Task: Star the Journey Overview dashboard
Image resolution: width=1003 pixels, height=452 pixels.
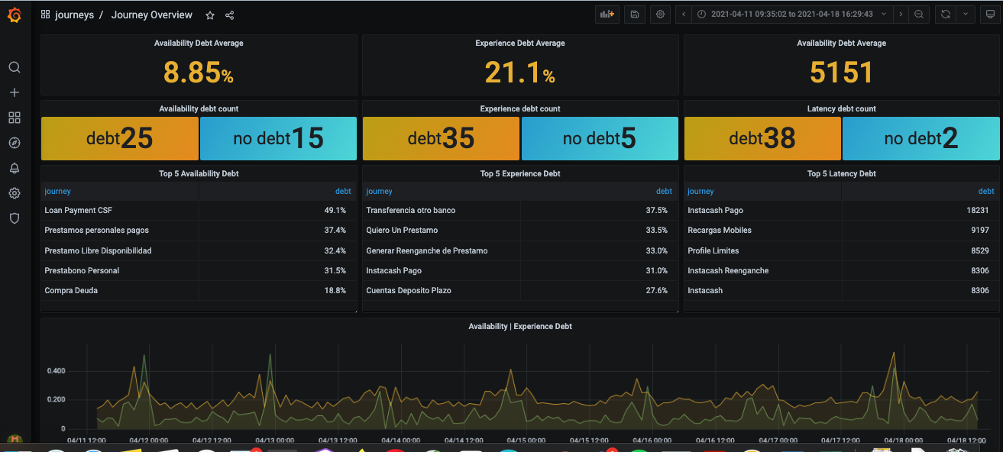Action: click(210, 15)
